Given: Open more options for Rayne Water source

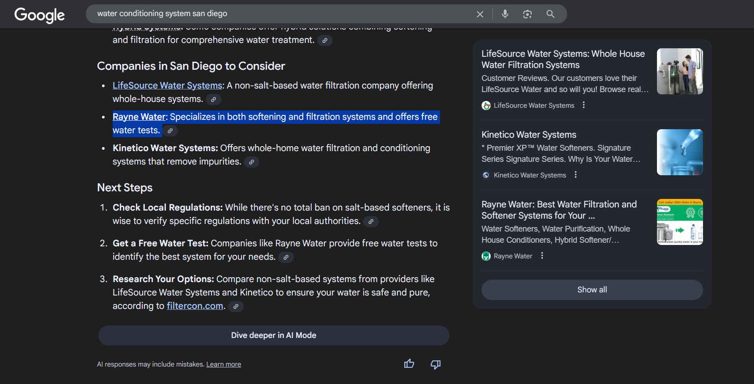Looking at the screenshot, I should point(542,256).
